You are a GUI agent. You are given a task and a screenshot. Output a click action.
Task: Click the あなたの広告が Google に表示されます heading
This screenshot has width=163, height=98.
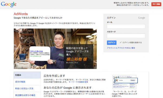point(68,88)
